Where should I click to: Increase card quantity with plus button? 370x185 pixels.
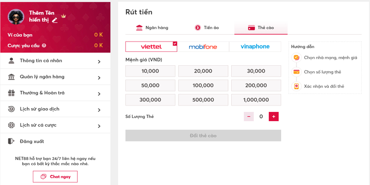pyautogui.click(x=274, y=117)
